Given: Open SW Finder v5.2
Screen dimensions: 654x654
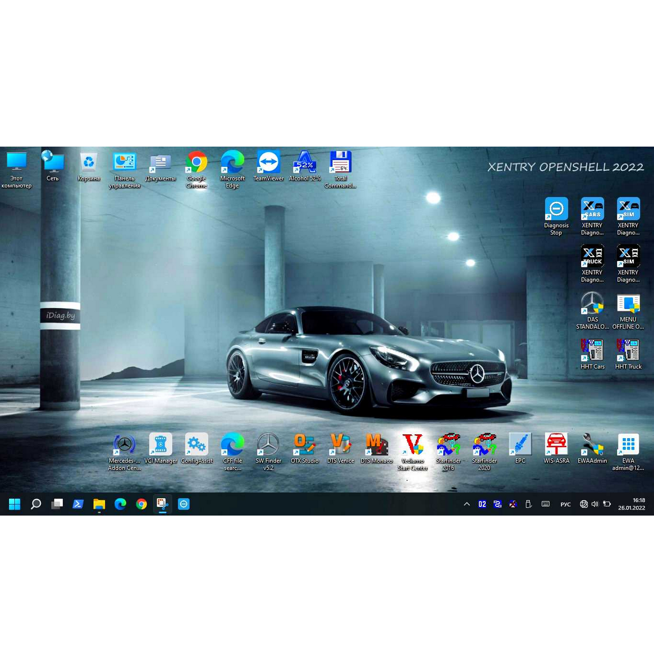Looking at the screenshot, I should tap(268, 444).
